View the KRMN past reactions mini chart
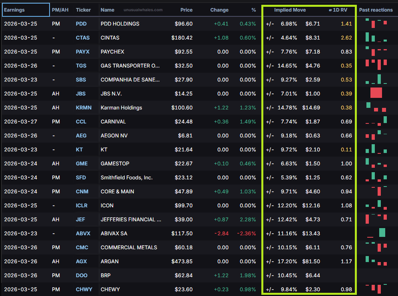Viewport: 398px width, 296px height. 376,107
